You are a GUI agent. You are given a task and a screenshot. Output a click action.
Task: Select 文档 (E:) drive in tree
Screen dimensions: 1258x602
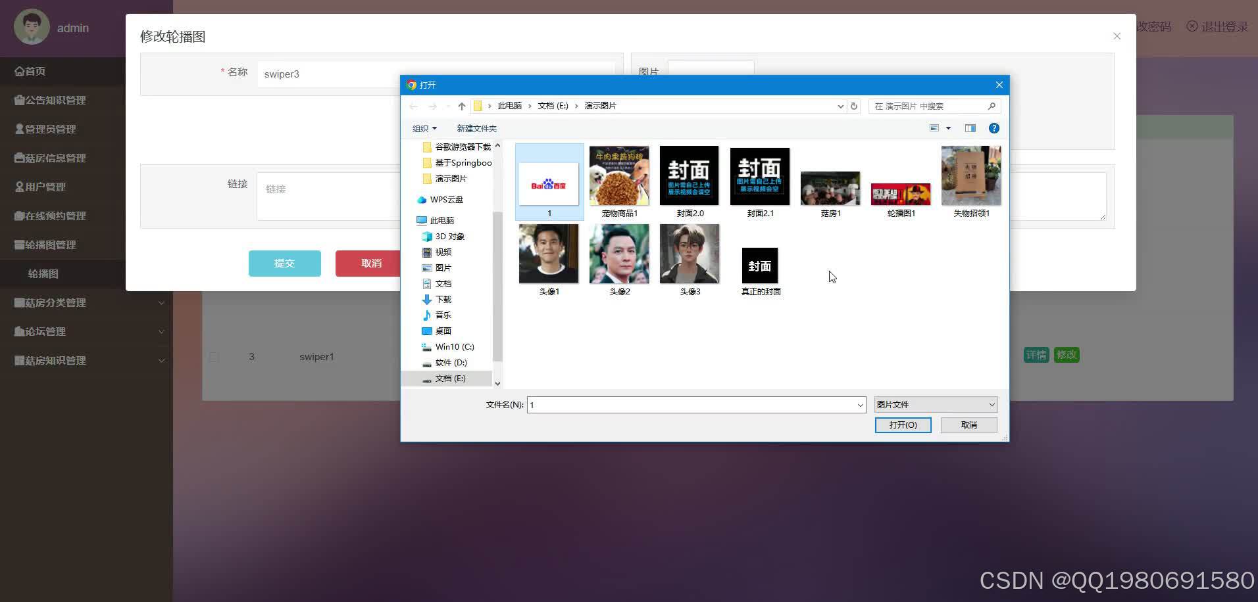point(444,379)
